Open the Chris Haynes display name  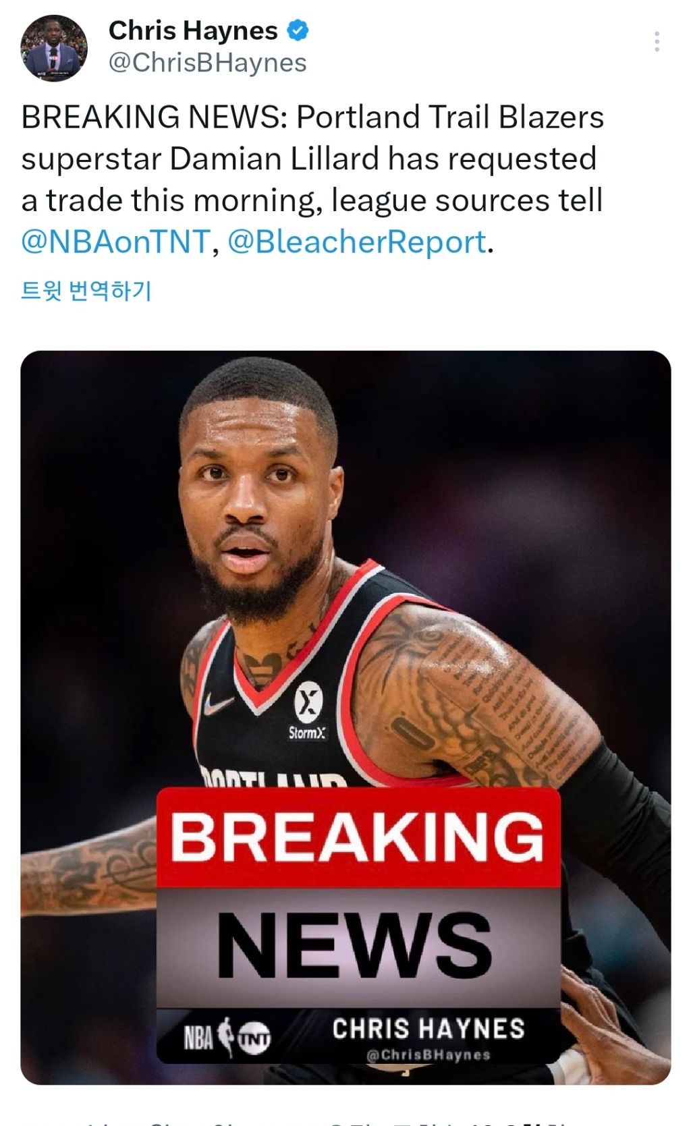193,30
